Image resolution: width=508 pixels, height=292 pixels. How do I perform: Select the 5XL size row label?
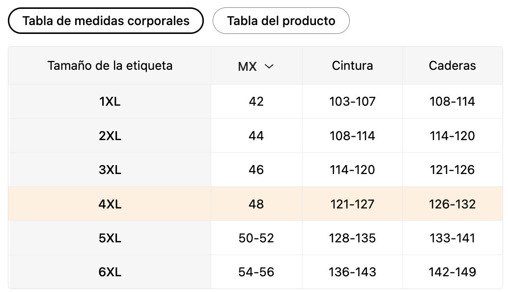110,238
